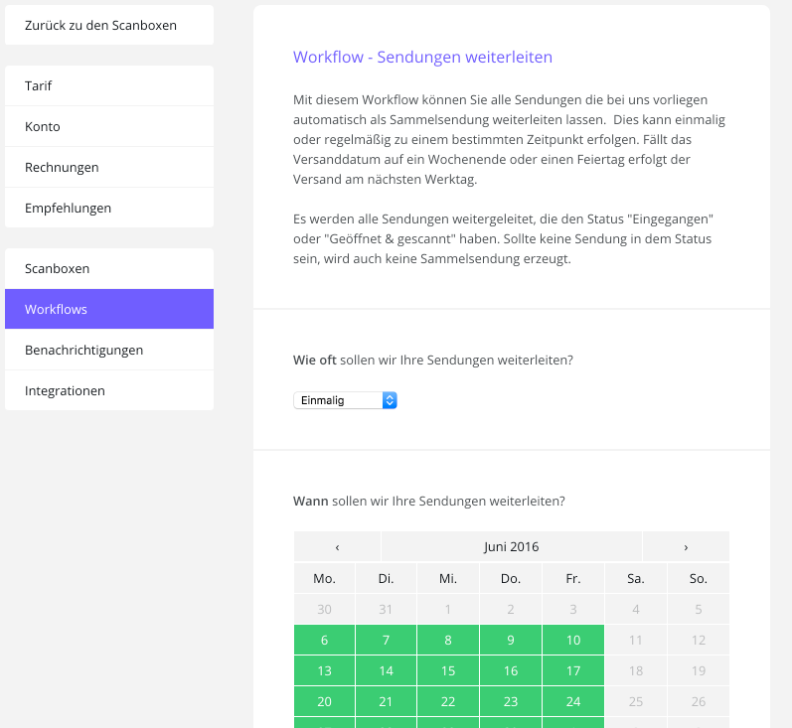Go to next month in calendar
The height and width of the screenshot is (728, 792).
(x=686, y=547)
